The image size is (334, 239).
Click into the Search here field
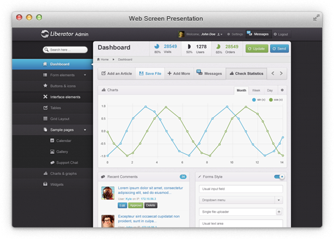point(65,49)
